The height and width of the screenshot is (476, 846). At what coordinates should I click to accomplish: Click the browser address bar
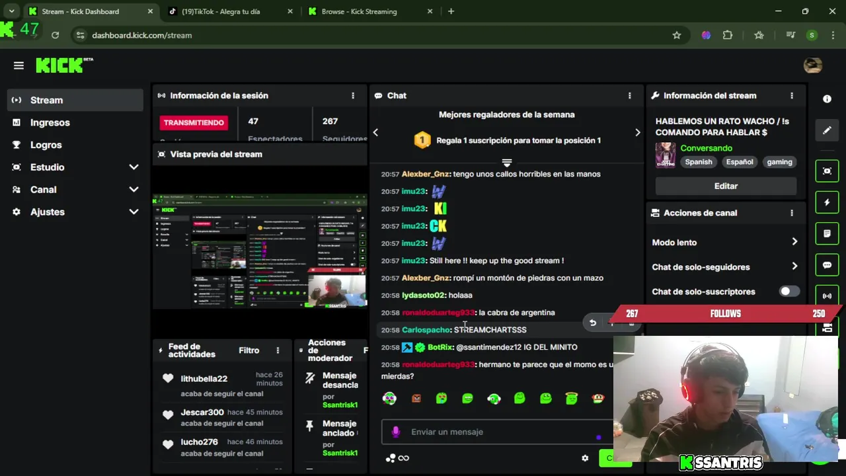point(377,35)
